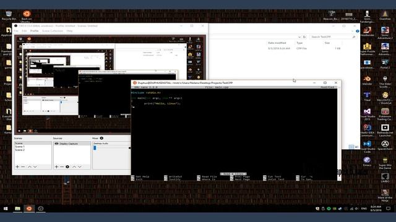Screen dimensions: 396x222
Task: Sort by Type column in Explorer
Action: click(299, 43)
